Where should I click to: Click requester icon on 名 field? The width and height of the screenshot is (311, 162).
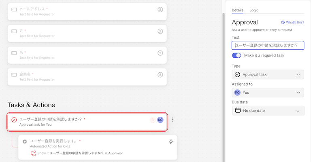(x=160, y=53)
